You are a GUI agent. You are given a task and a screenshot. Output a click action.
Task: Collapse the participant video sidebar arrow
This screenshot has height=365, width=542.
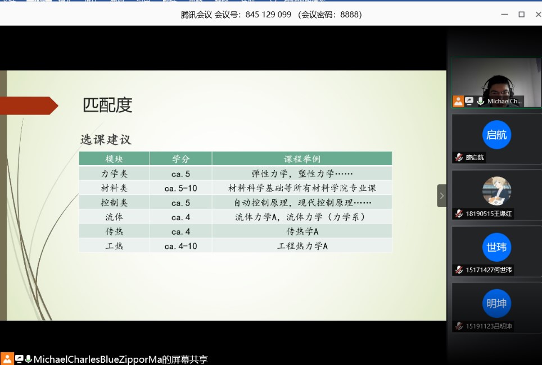[x=441, y=195]
